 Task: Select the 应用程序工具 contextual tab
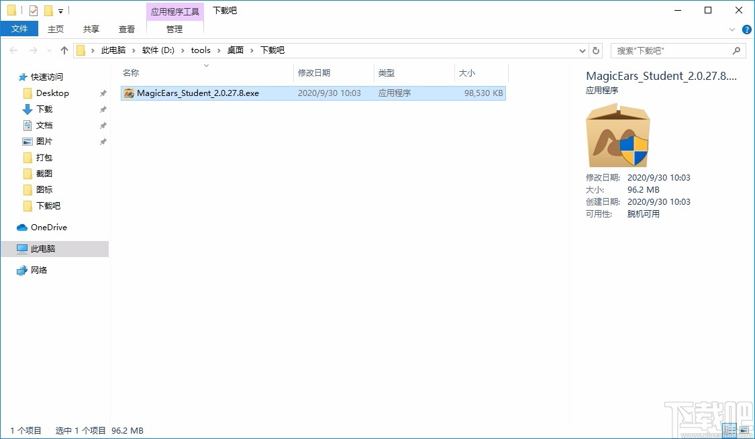point(174,11)
